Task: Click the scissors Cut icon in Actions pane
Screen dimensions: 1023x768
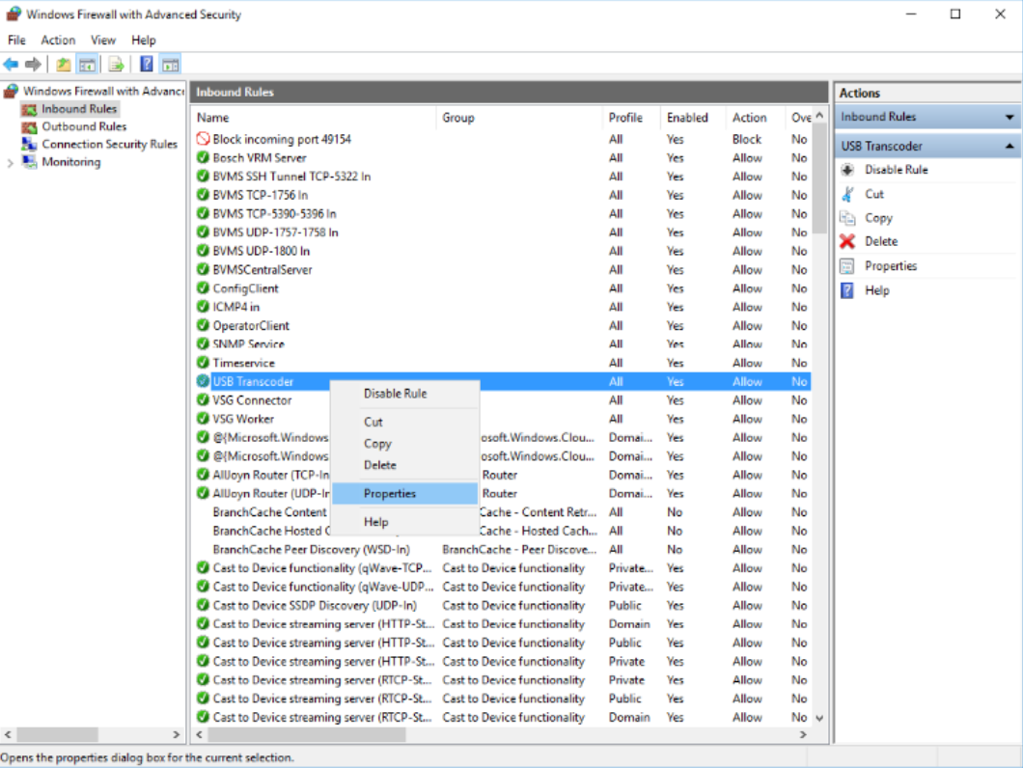Action: pyautogui.click(x=847, y=194)
